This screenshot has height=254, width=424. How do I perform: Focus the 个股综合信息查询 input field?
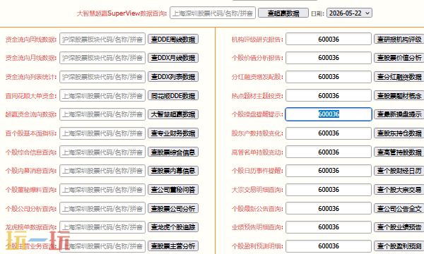point(102,152)
